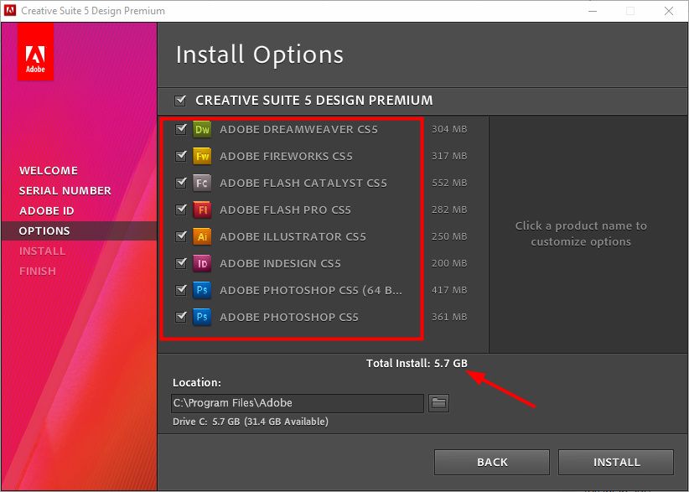
Task: Click the Illustrator Ai icon
Action: [x=201, y=236]
